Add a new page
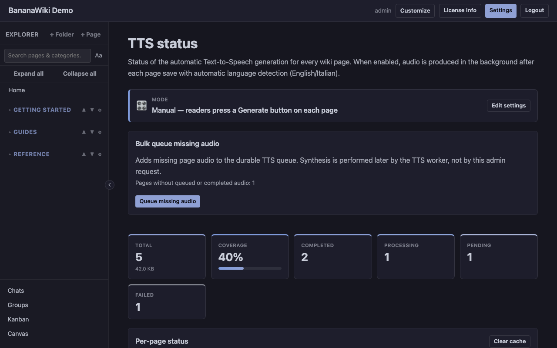Viewport: 557px width, 348px height. (91, 34)
